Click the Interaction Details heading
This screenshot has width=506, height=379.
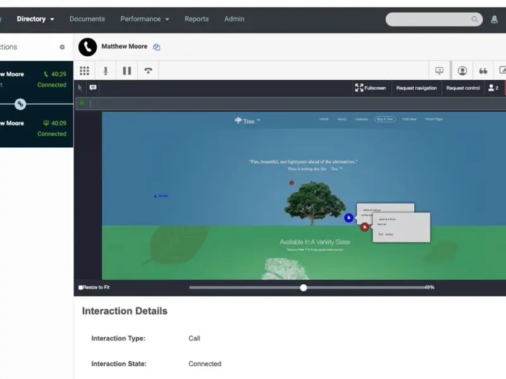click(x=125, y=311)
